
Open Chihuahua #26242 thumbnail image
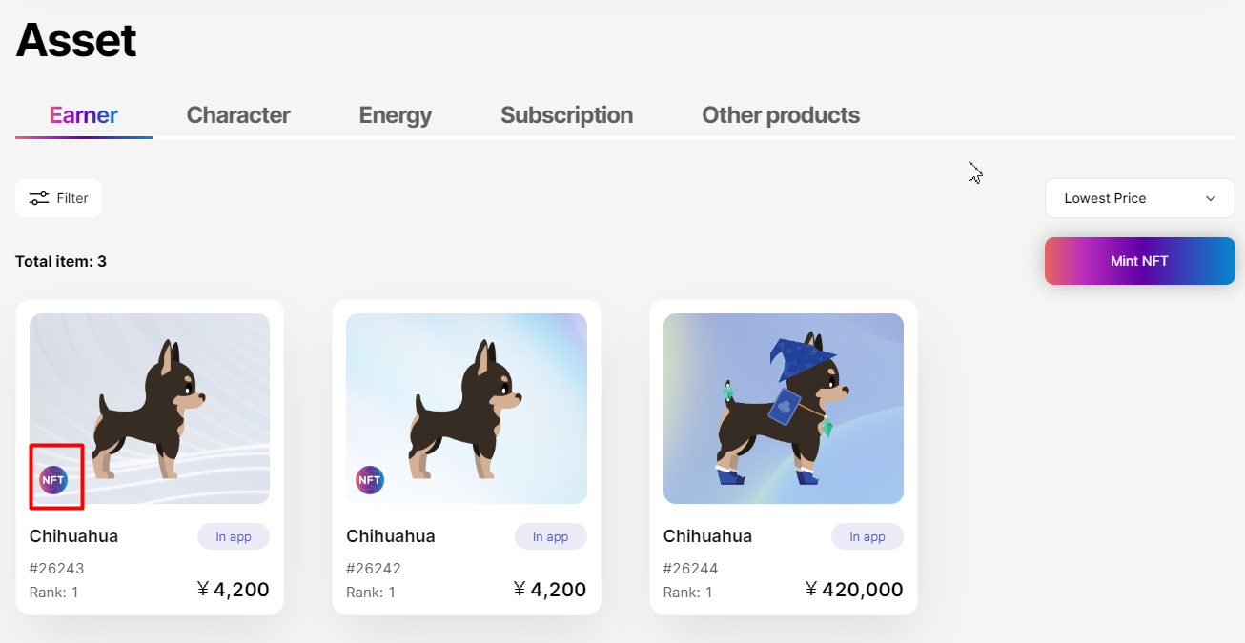pyautogui.click(x=466, y=408)
